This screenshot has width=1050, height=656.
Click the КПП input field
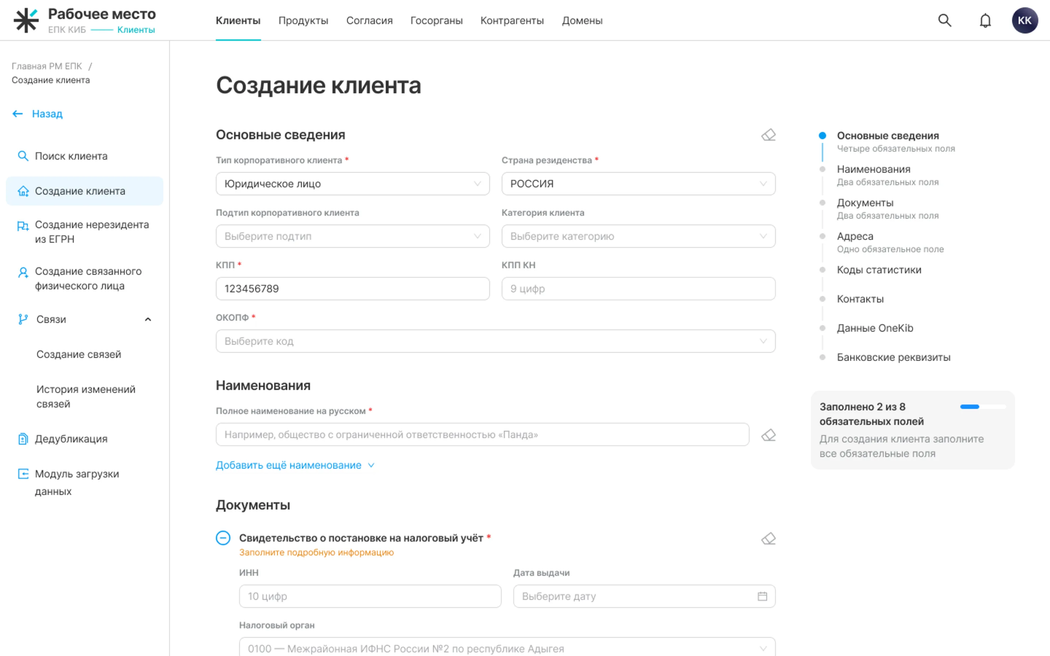tap(353, 289)
